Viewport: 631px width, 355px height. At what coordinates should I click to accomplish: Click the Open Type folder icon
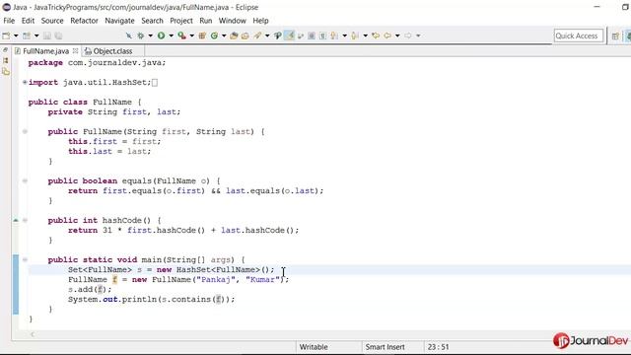coord(234,35)
